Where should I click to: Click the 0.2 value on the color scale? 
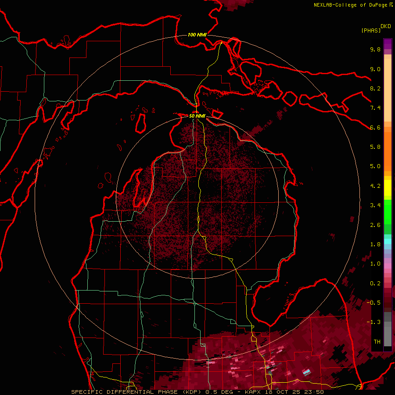point(375,284)
